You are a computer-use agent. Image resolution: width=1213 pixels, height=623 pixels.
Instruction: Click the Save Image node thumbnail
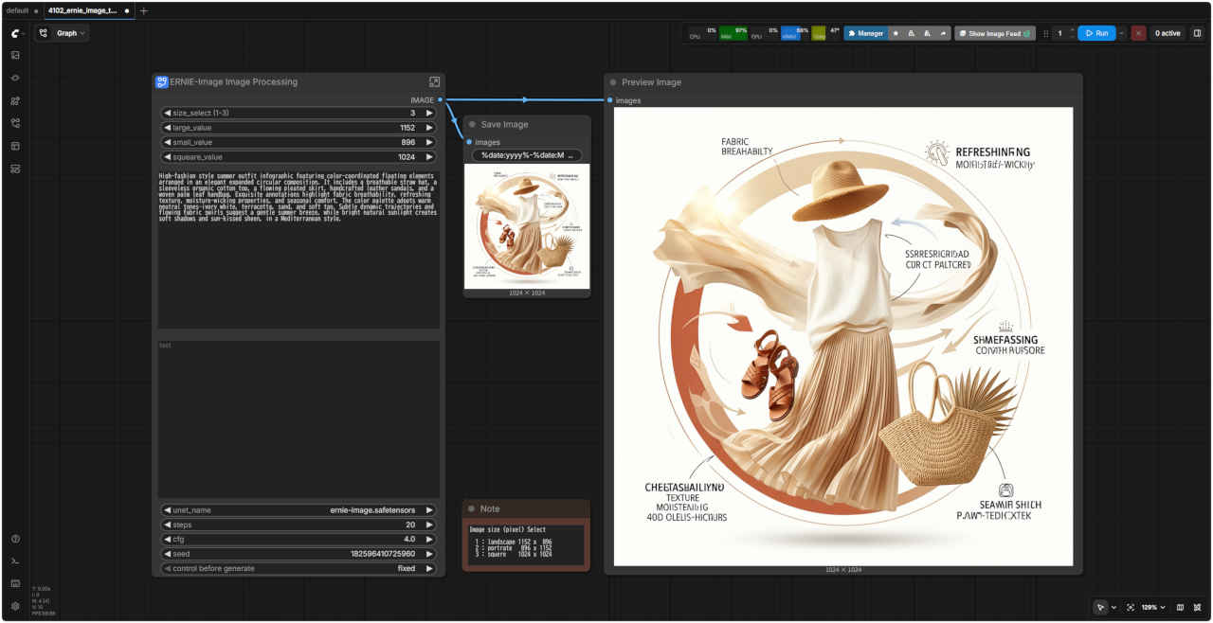[x=527, y=226]
